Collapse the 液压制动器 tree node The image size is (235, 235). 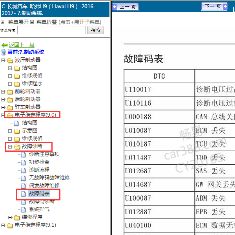click(x=3, y=61)
